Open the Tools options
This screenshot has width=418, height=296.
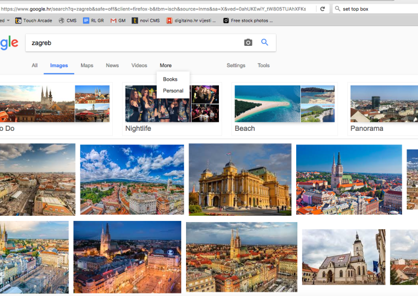[x=263, y=66]
